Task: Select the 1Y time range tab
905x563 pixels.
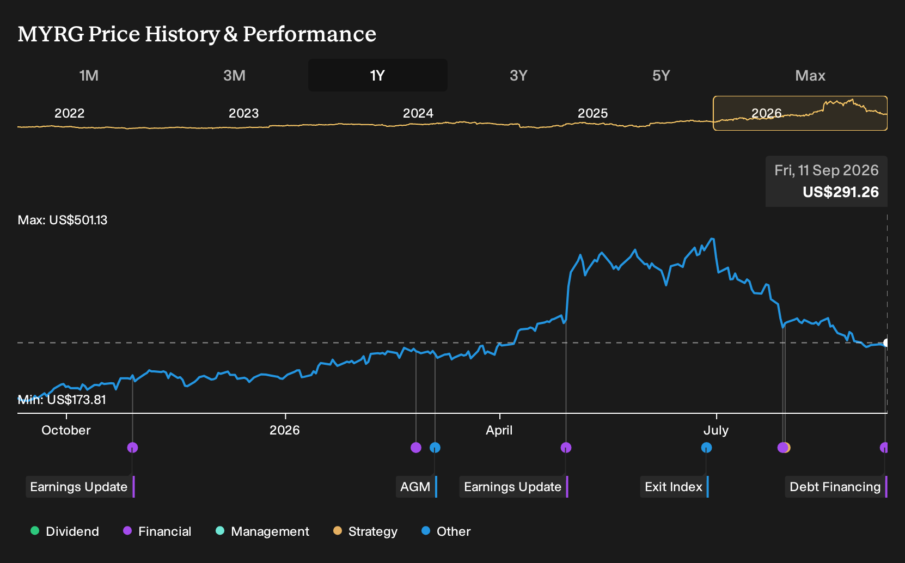Action: click(x=377, y=75)
